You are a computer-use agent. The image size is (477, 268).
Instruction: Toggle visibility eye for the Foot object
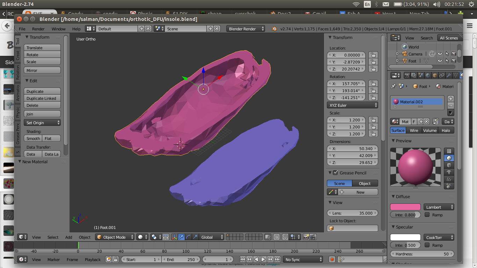tap(439, 61)
